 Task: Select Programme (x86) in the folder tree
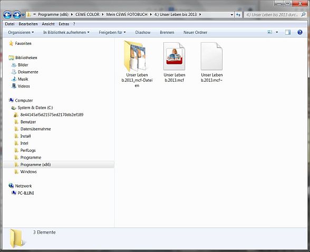pyautogui.click(x=35, y=164)
